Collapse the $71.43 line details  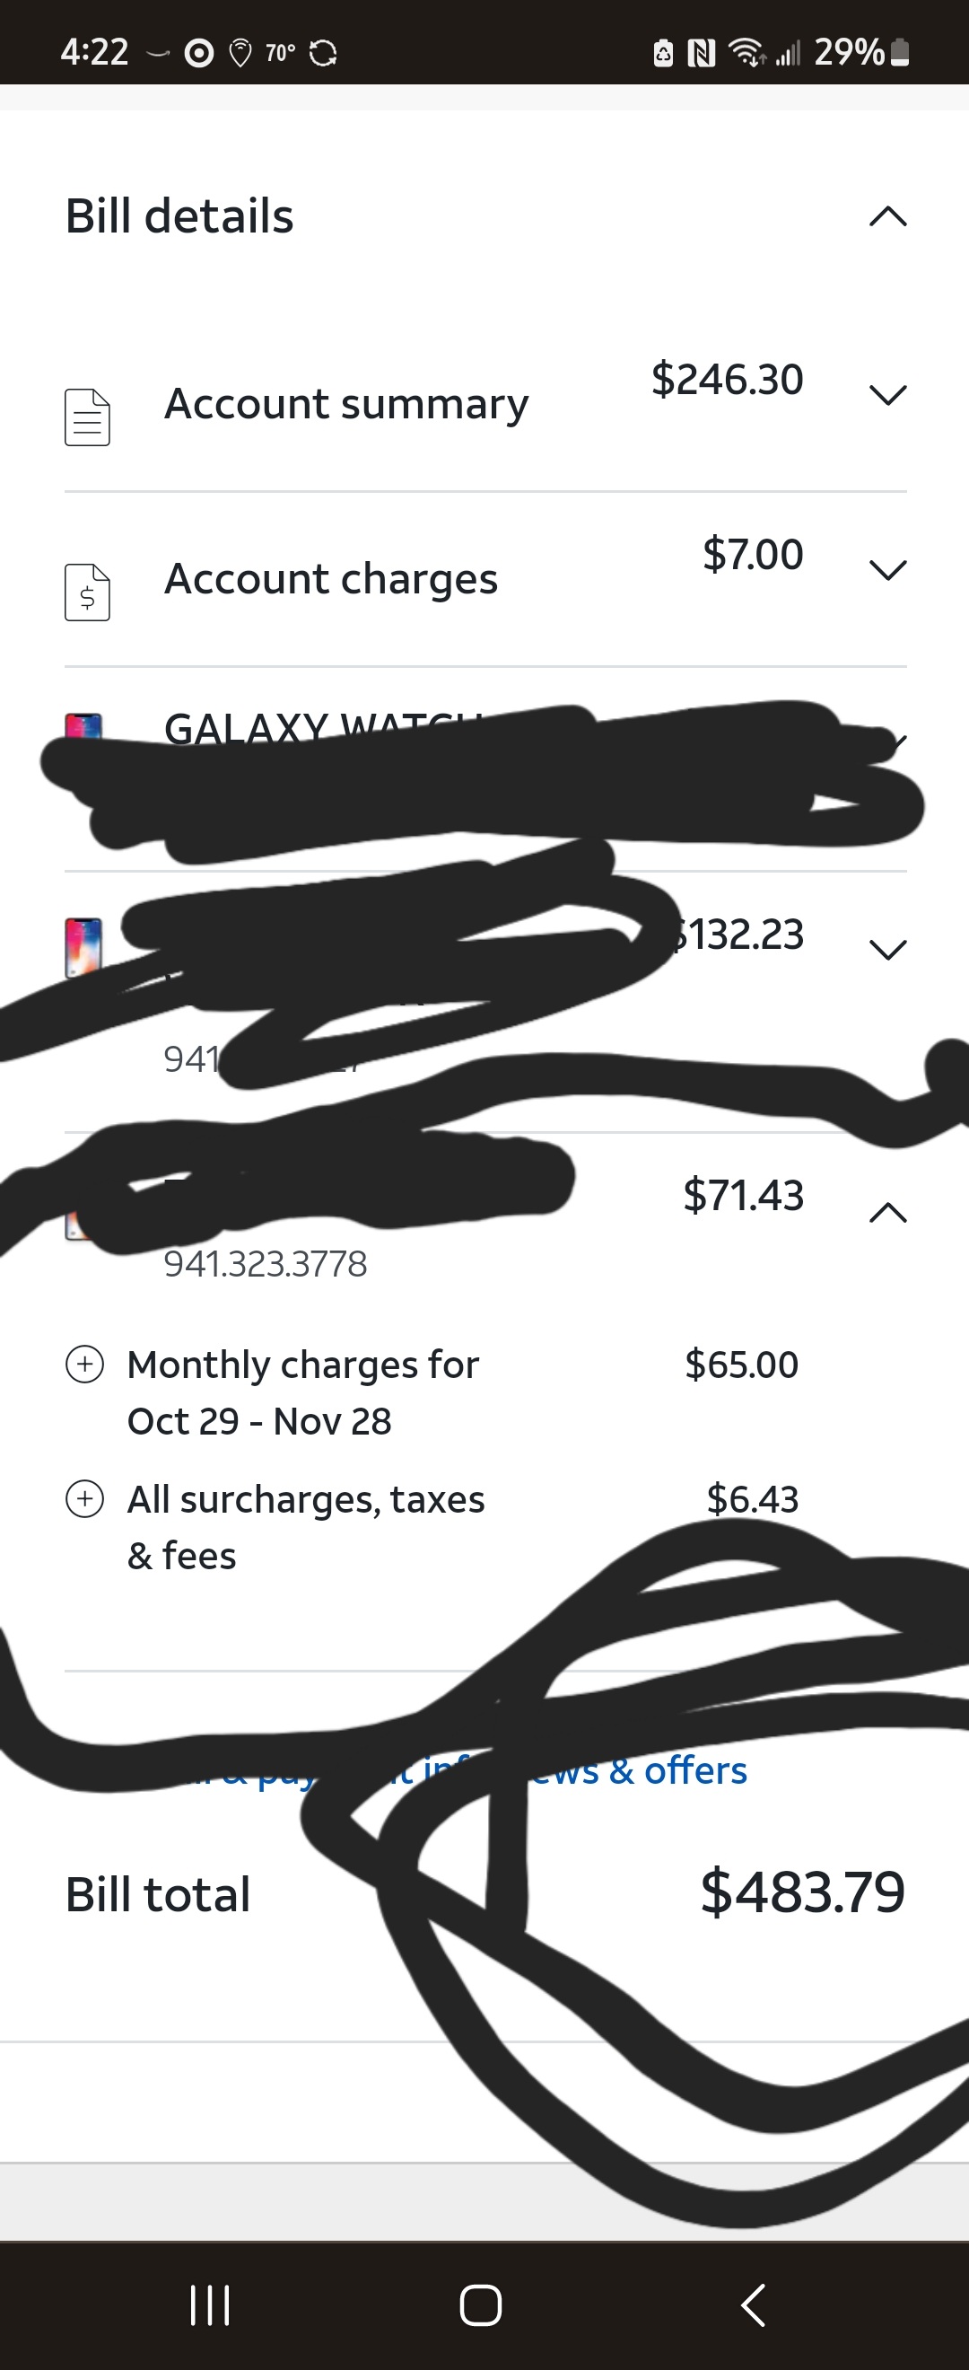pos(887,1214)
